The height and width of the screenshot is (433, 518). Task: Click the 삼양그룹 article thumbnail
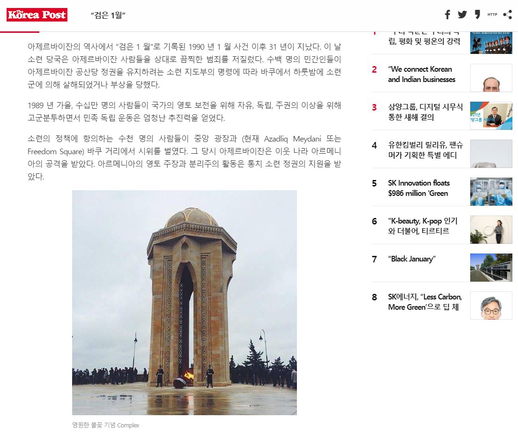pos(491,116)
